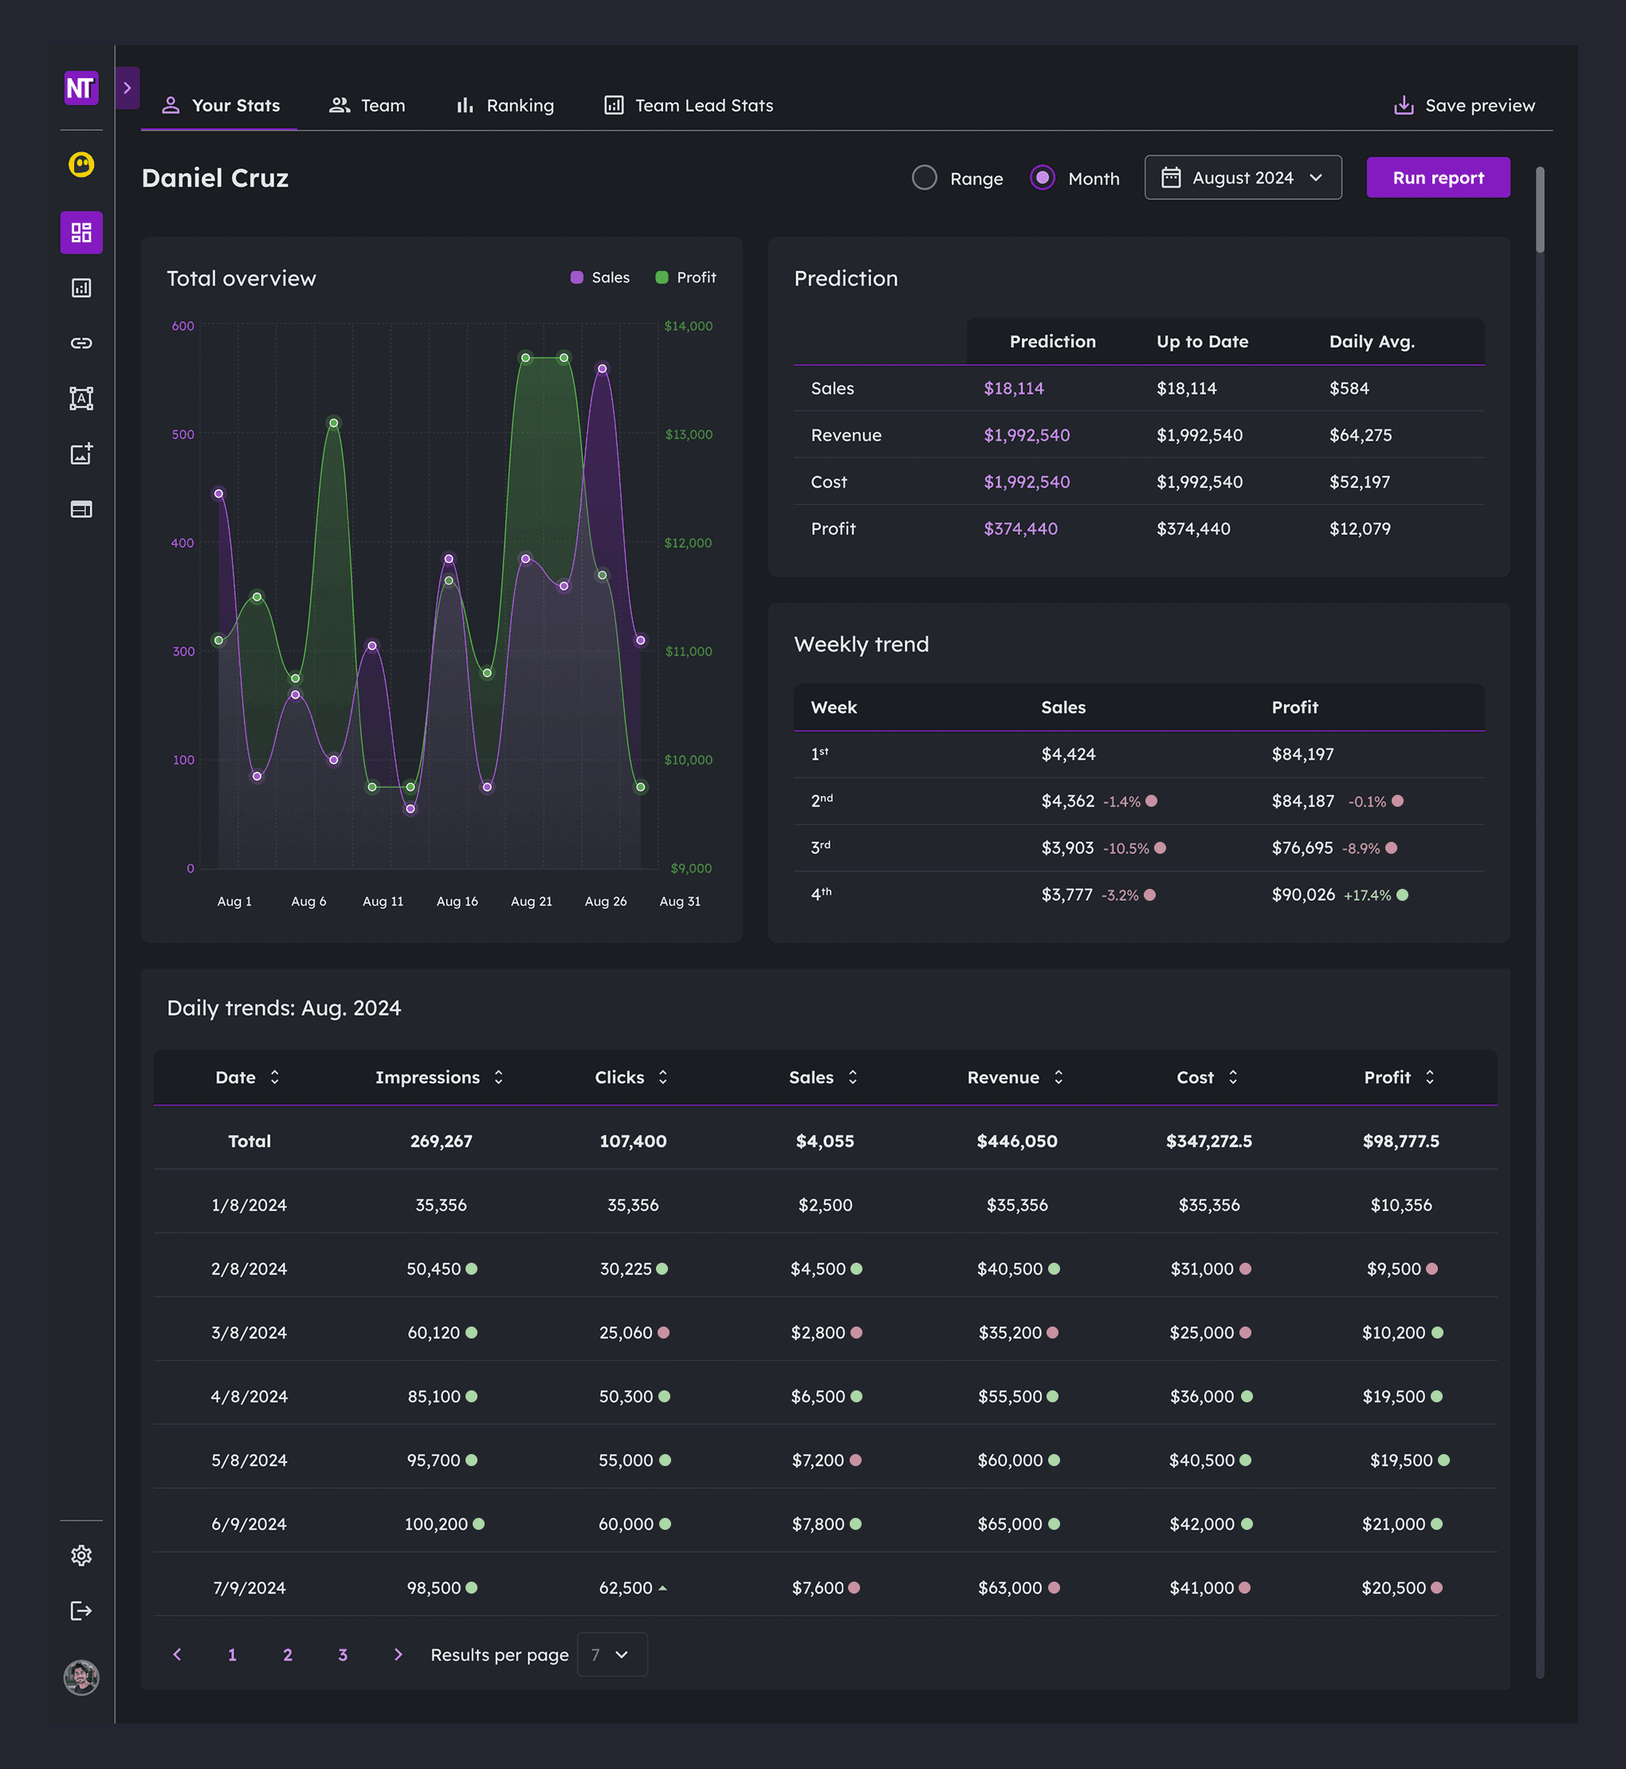
Task: Click the add image sidebar icon
Action: point(81,454)
